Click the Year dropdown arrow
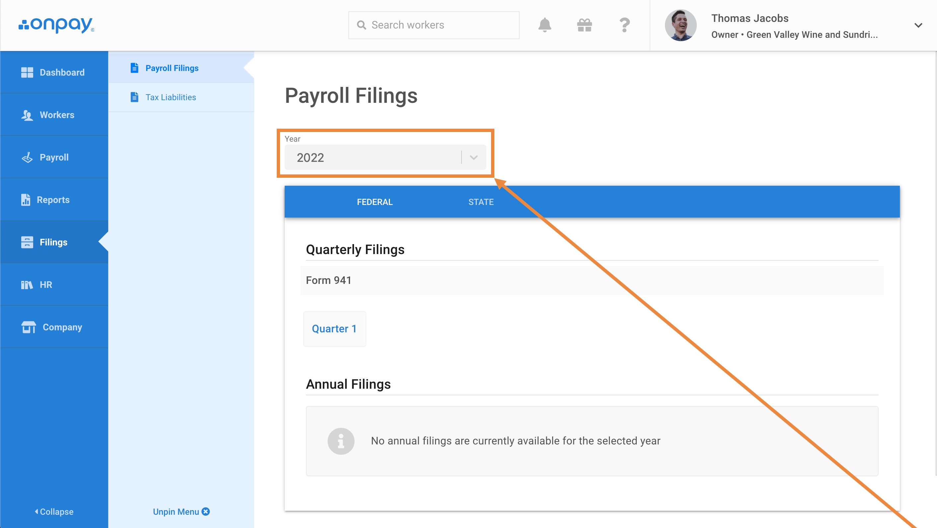 (473, 158)
